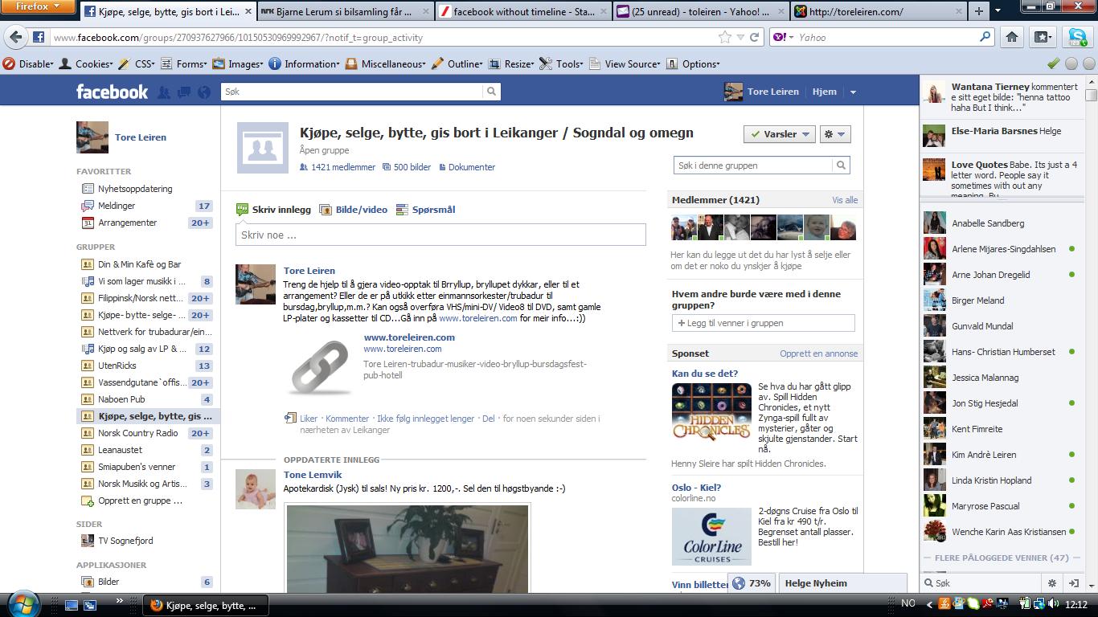Screen dimensions: 1098x617
Task: Open Firefox main menu button
Action: 39,6
